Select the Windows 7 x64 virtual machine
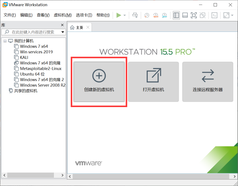The image size is (238, 186). pos(34,46)
